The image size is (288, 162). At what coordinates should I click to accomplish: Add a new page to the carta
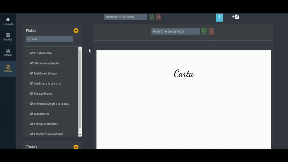(x=235, y=17)
